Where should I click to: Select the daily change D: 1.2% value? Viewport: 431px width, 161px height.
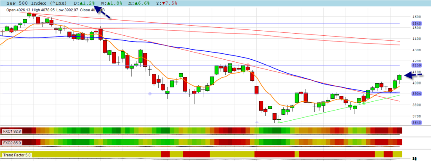[84, 3]
